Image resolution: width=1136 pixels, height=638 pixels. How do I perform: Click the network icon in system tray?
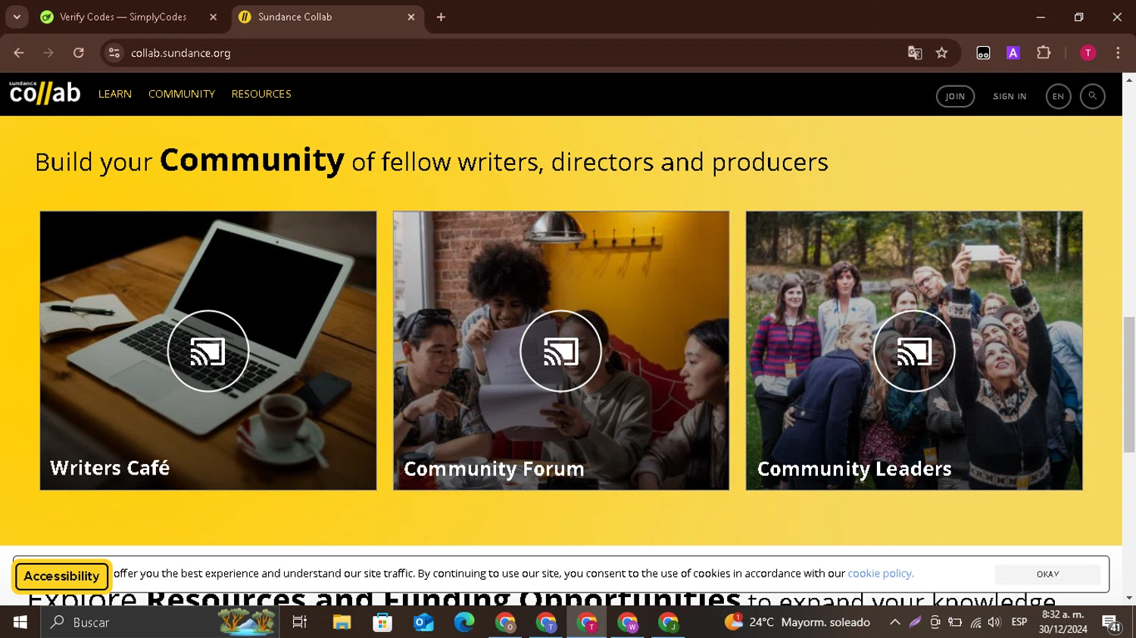975,622
